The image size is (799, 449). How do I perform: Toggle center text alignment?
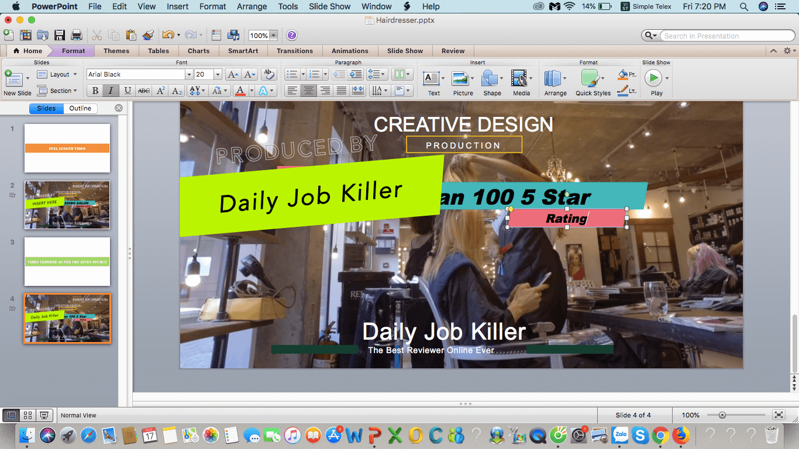(309, 91)
